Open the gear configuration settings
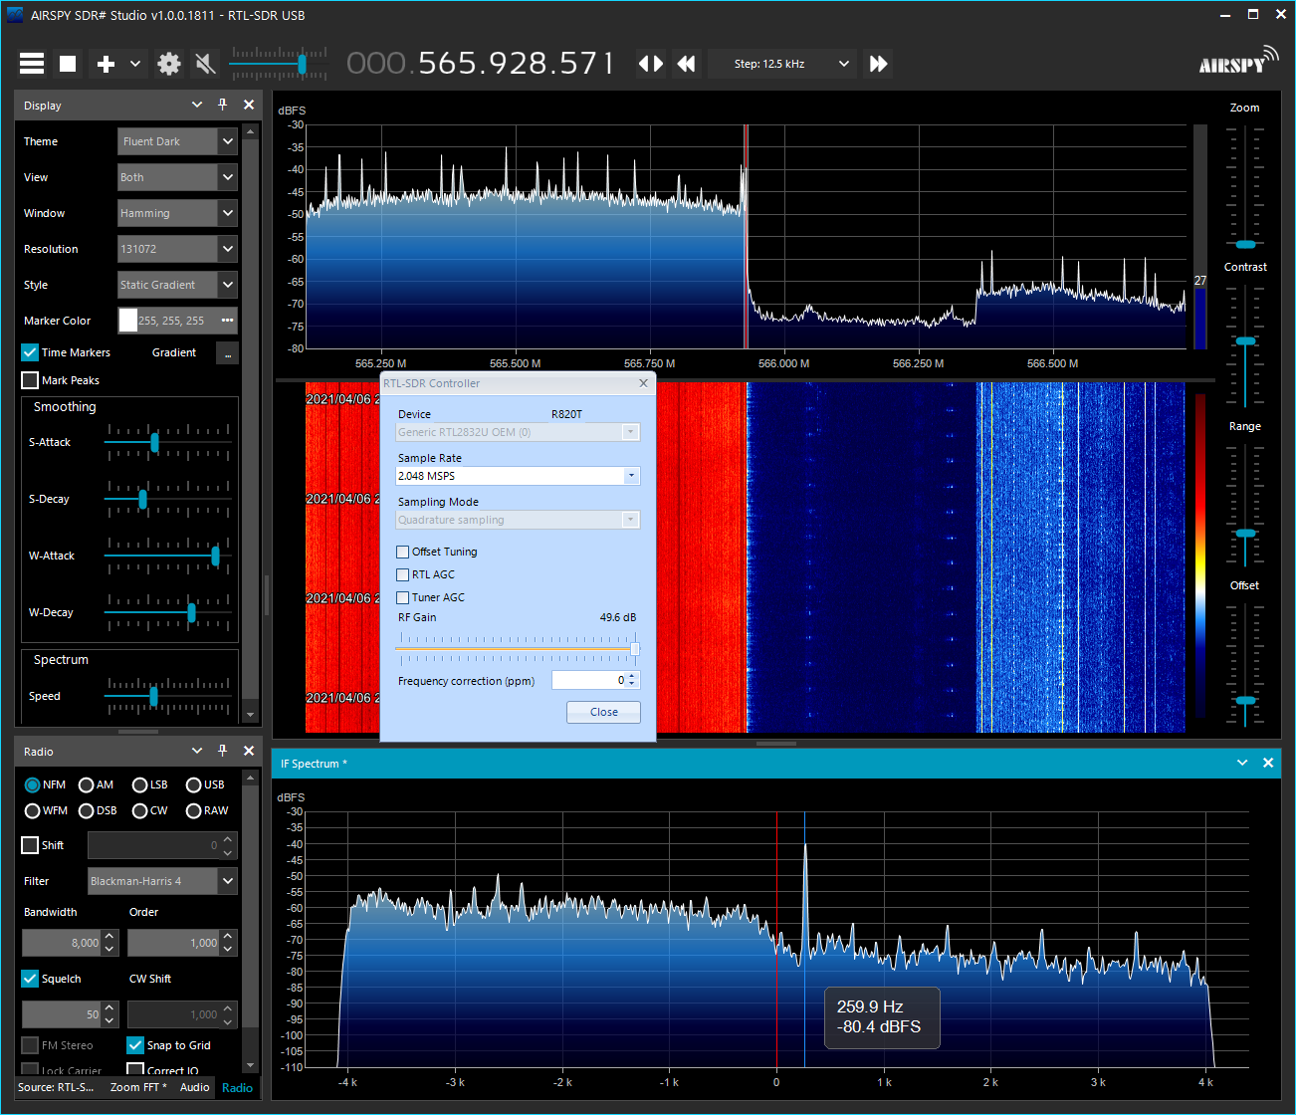 (x=169, y=64)
